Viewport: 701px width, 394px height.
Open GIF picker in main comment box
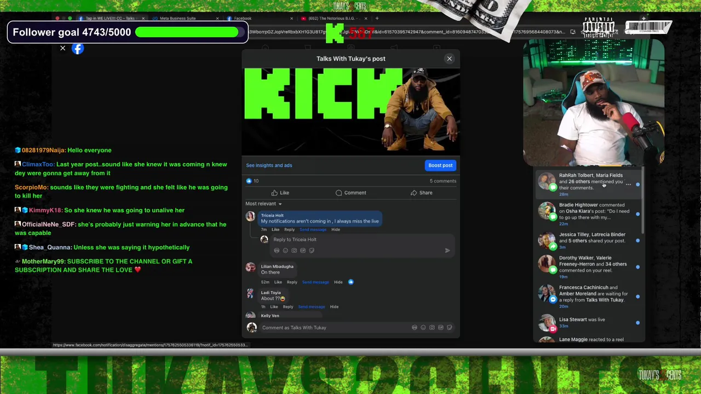click(x=441, y=328)
